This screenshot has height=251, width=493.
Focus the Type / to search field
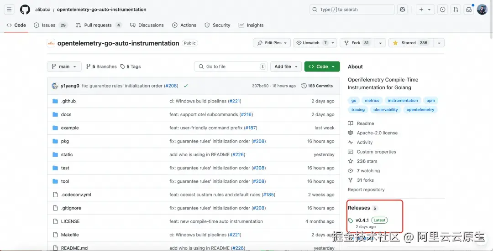[x=352, y=10]
